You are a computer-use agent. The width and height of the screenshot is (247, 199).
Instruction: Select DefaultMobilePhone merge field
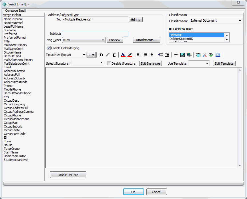tap(17, 93)
